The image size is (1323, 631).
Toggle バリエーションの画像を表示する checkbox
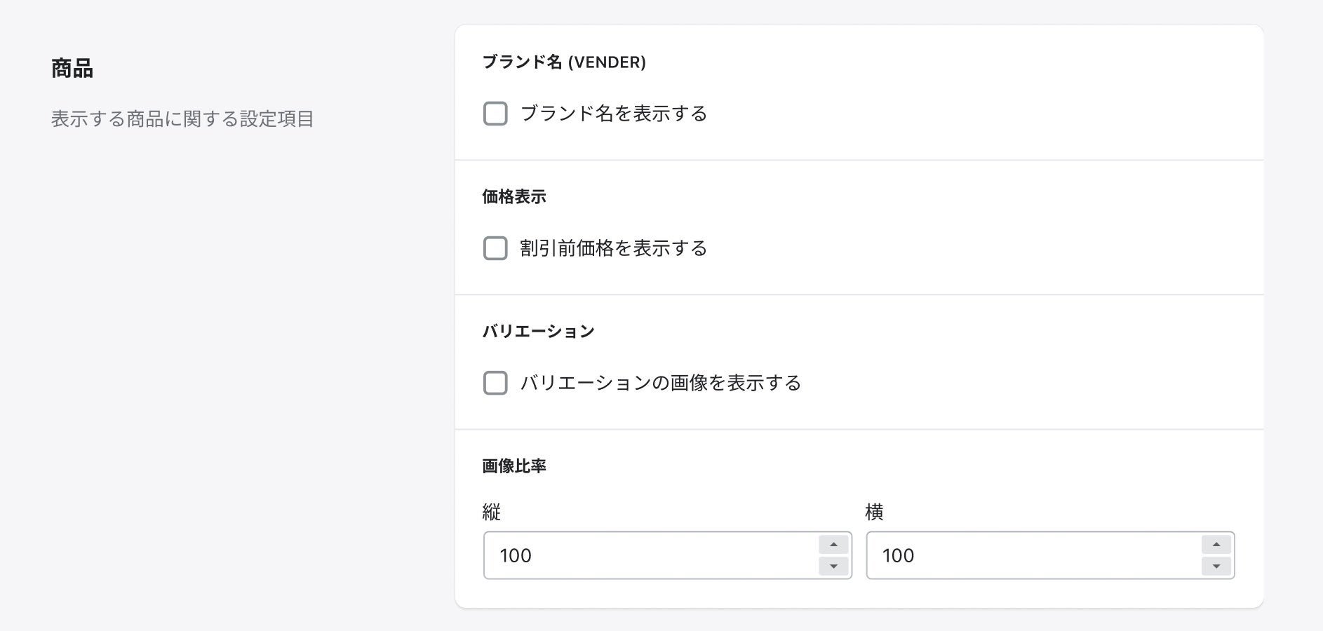pos(495,383)
